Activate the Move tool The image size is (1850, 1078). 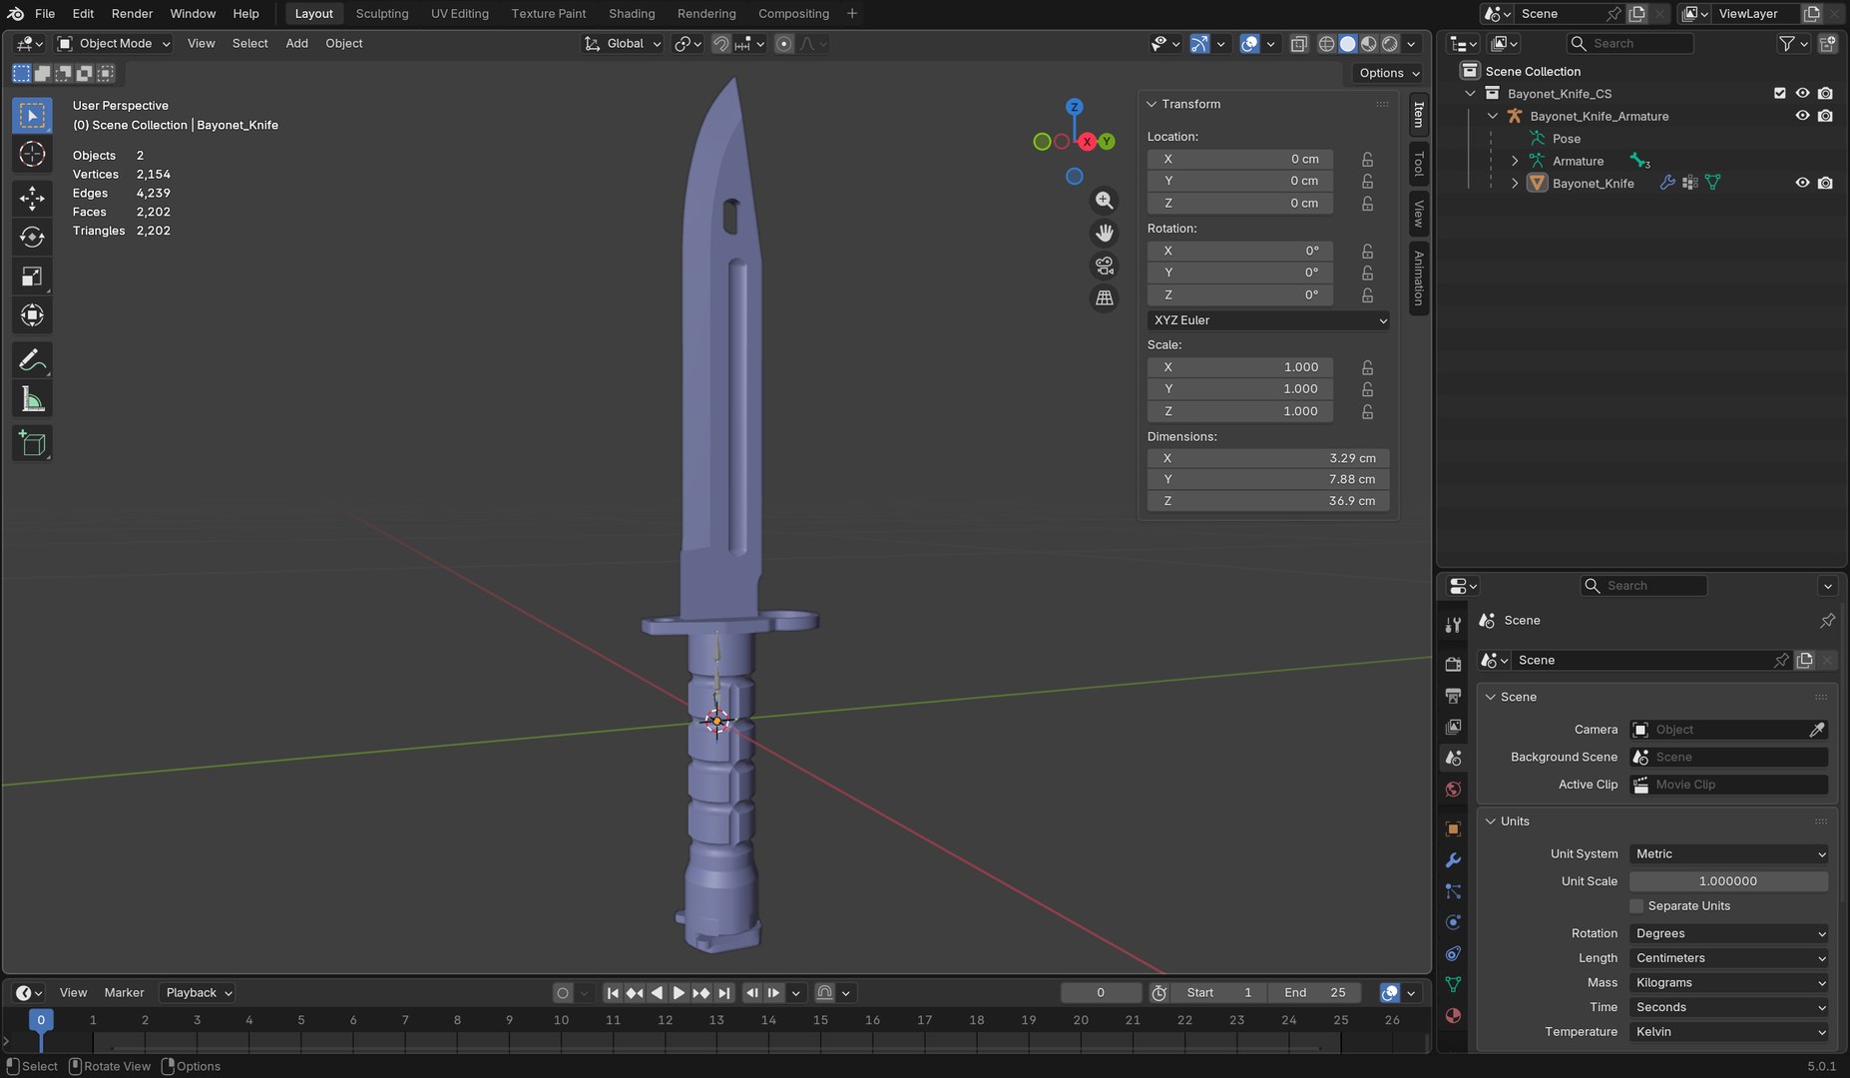pyautogui.click(x=32, y=198)
